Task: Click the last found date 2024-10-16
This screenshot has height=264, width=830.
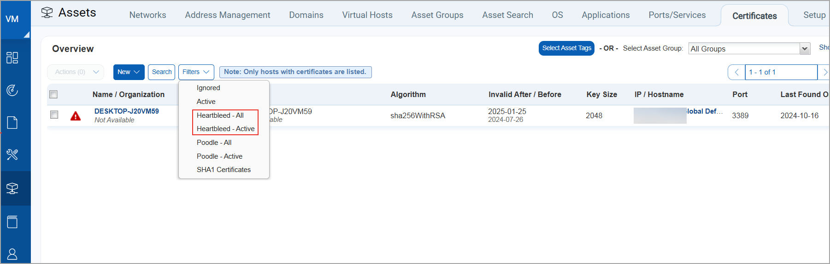Action: (800, 116)
